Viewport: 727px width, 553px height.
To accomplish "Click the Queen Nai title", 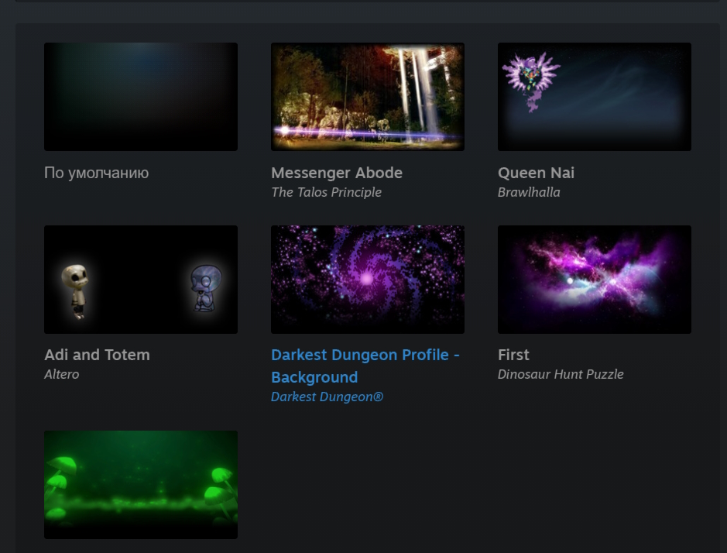I will point(536,173).
